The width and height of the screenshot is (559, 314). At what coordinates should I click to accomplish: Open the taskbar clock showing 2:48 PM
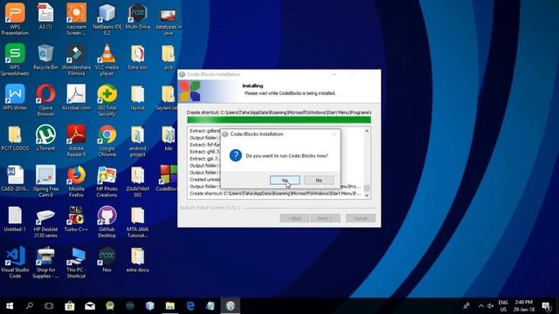click(524, 306)
